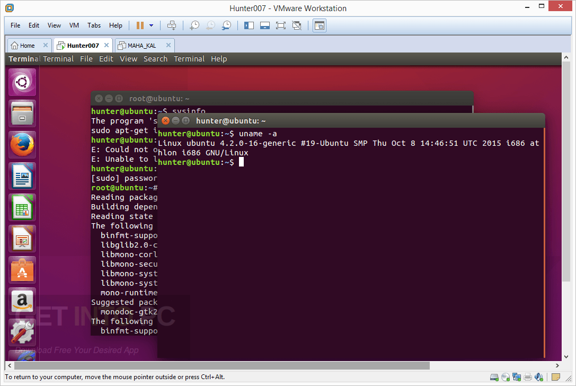Enter full screen mode icon

coord(281,25)
